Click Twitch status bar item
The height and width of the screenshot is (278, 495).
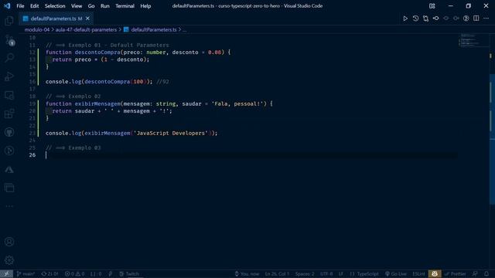129,274
